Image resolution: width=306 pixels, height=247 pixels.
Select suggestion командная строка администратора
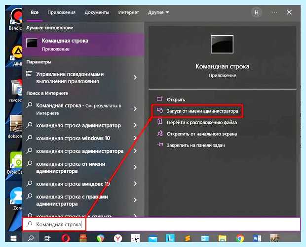pyautogui.click(x=80, y=151)
